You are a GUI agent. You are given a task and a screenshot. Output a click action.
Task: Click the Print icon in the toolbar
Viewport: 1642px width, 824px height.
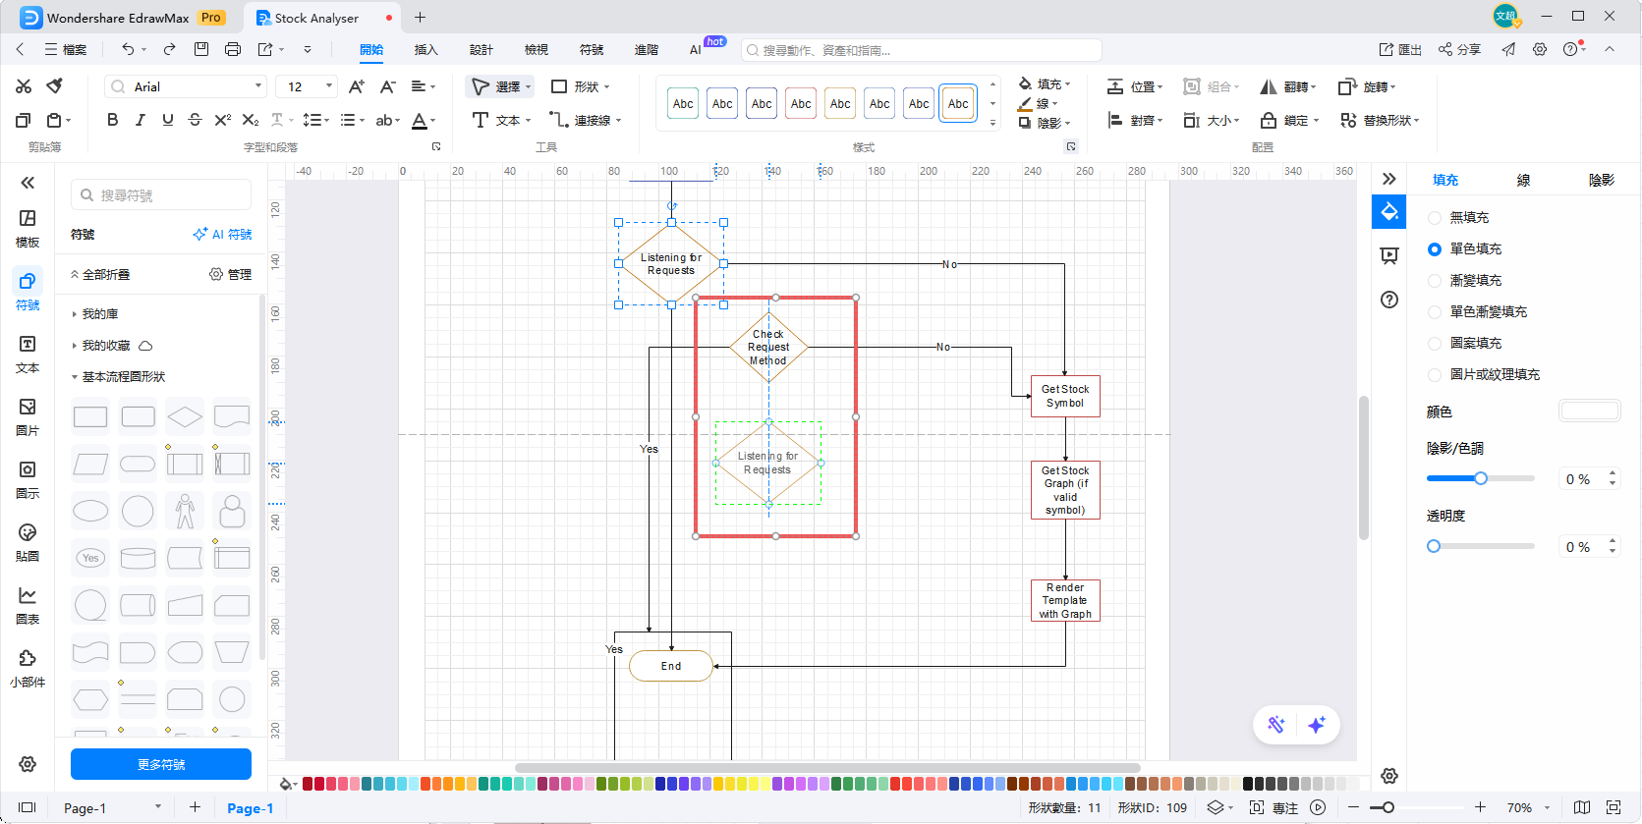(233, 49)
